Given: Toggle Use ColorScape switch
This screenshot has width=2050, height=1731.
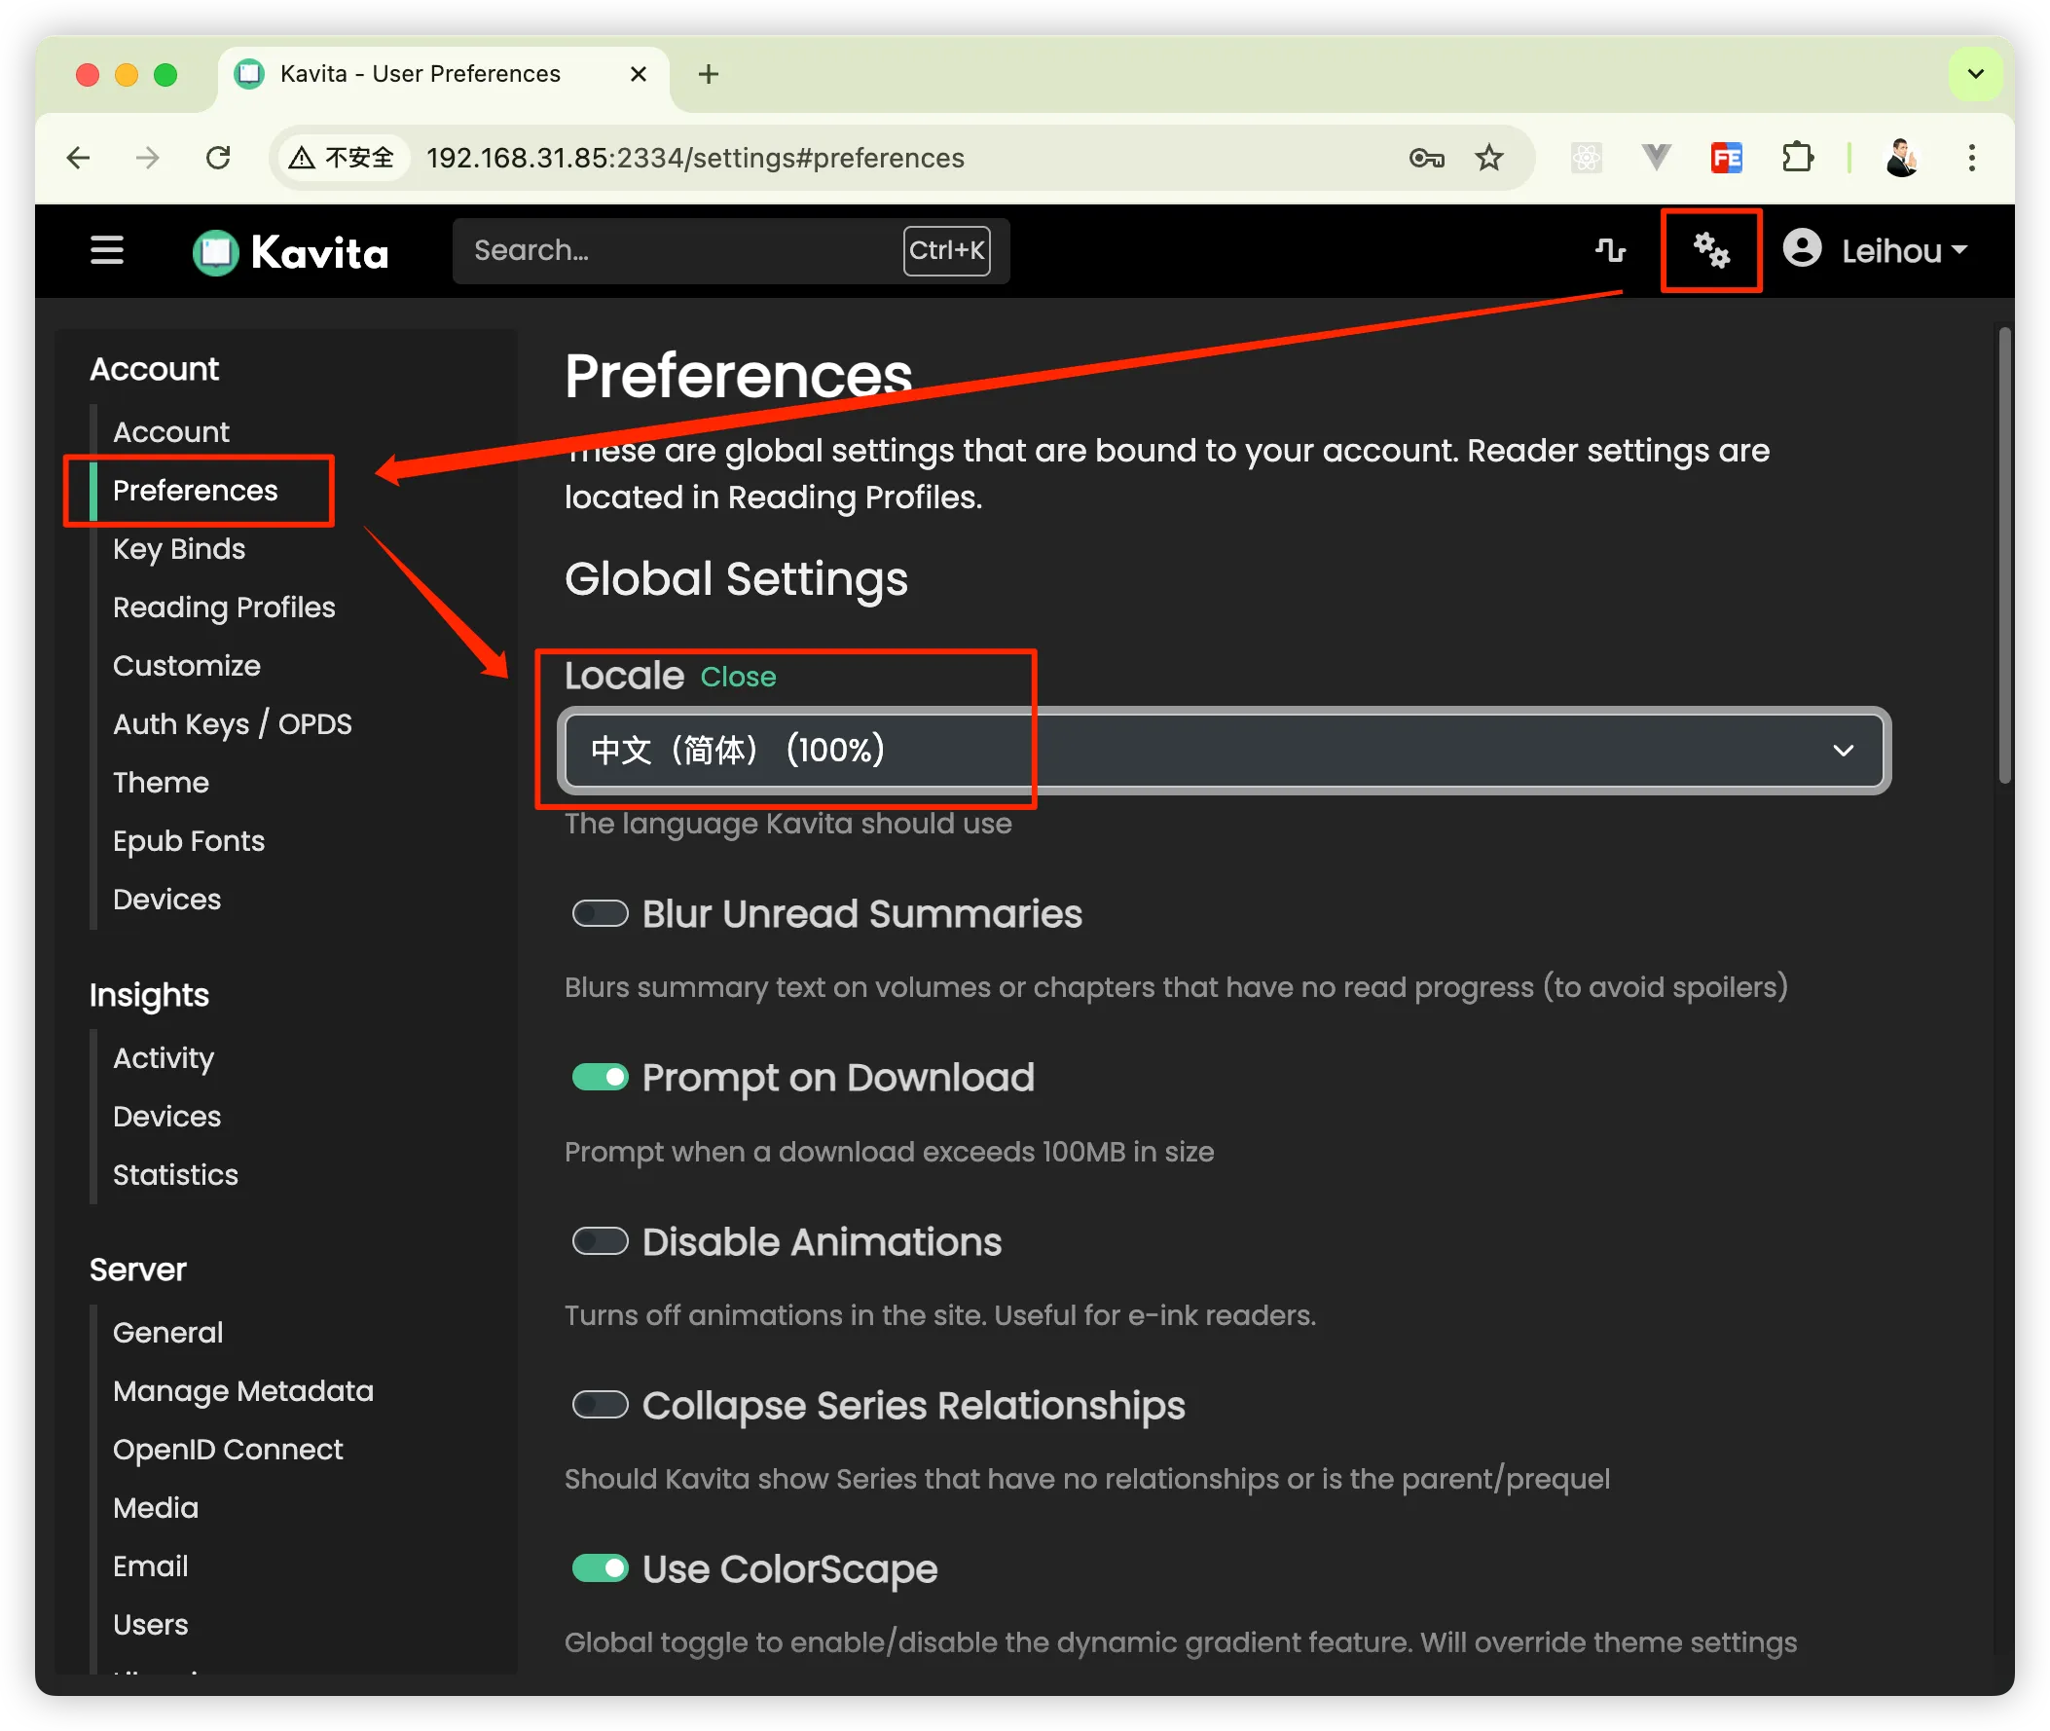Looking at the screenshot, I should pyautogui.click(x=601, y=1568).
